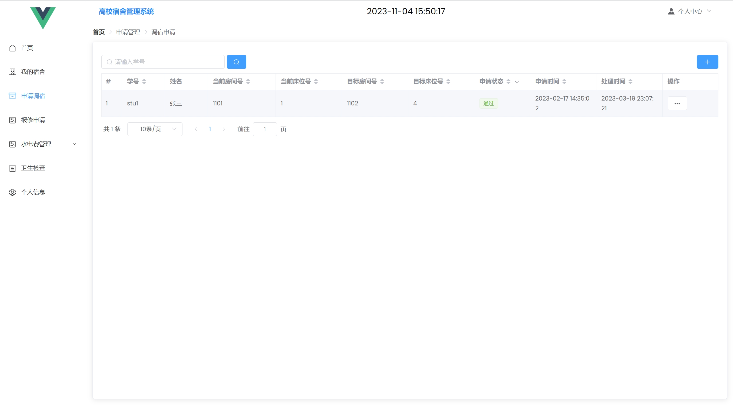Sort table by 当前房间号 column arrows
Screen dimensions: 733x405
pos(248,82)
